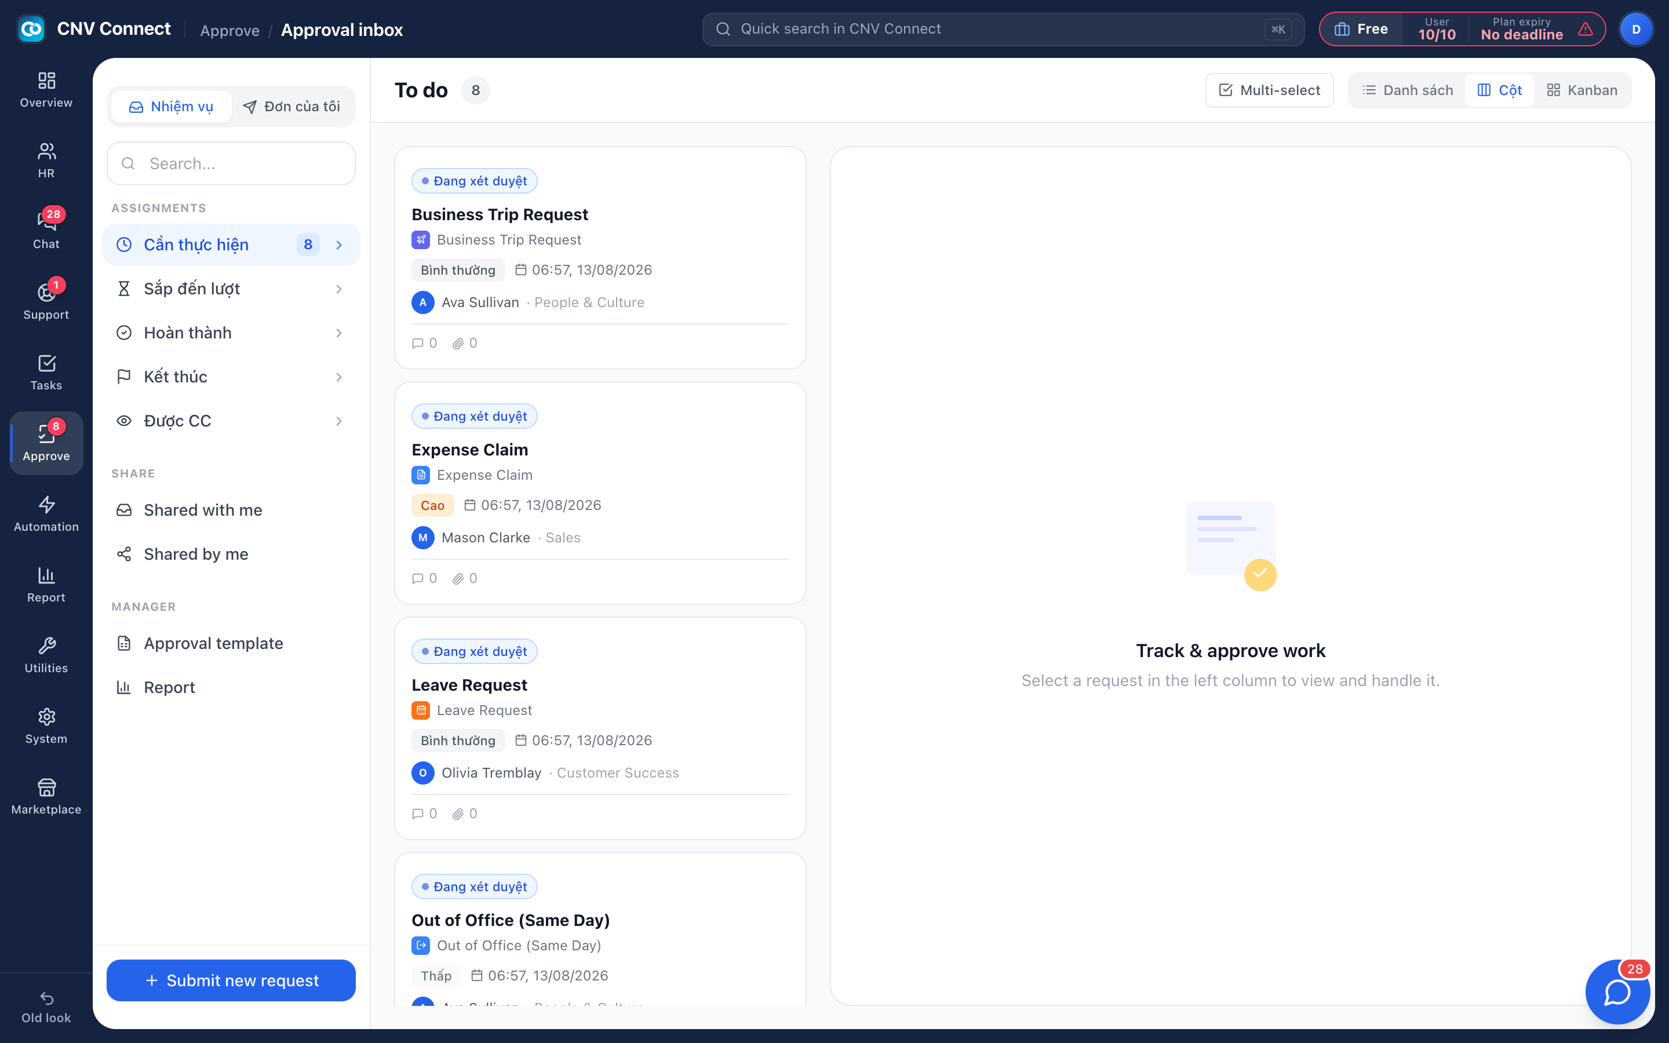Focus the assignments Search field
Image resolution: width=1669 pixels, height=1043 pixels.
(x=231, y=163)
